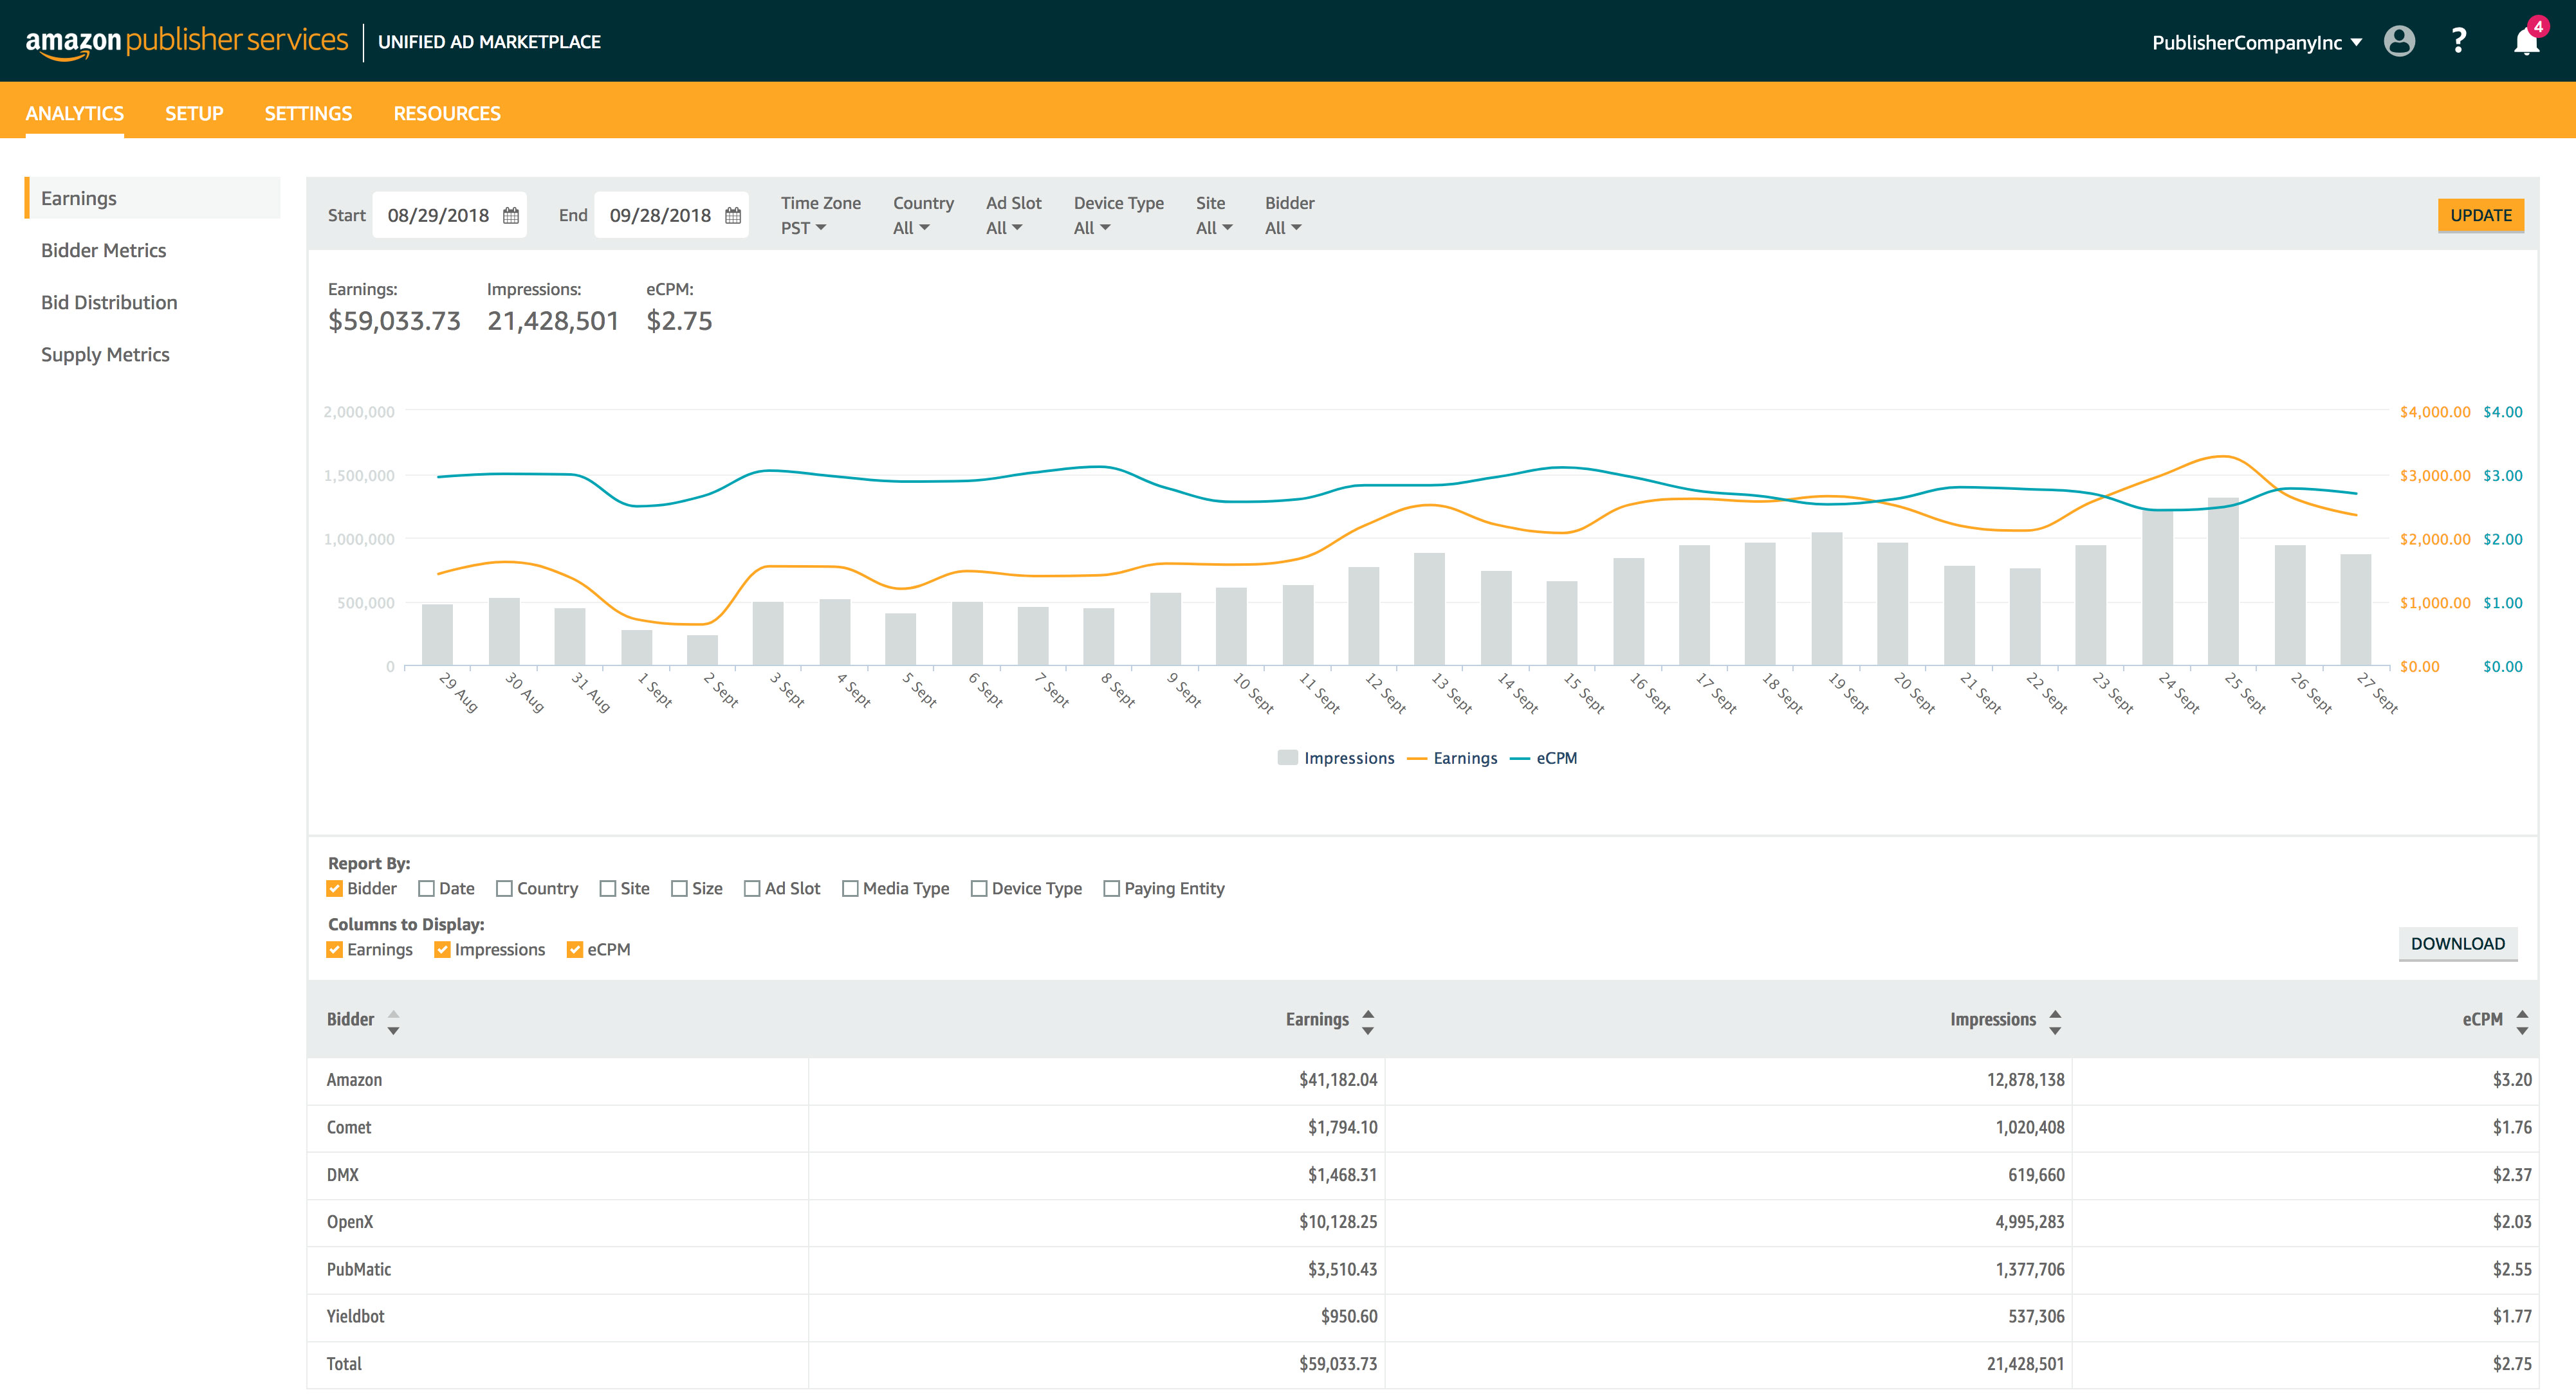Viewport: 2576px width, 1399px height.
Task: Open the Time Zone PST dropdown
Action: point(804,228)
